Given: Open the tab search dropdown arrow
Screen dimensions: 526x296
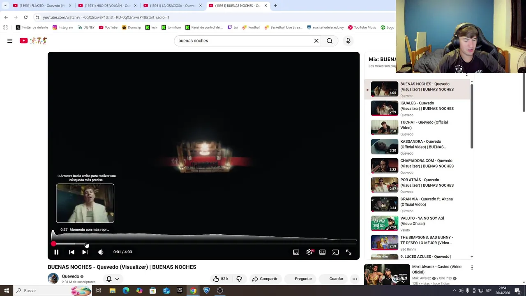Looking at the screenshot, I should pos(5,5).
